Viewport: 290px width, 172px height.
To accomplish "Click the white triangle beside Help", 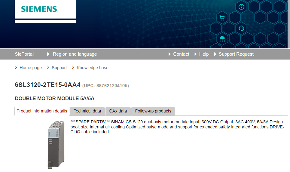I will (196, 54).
